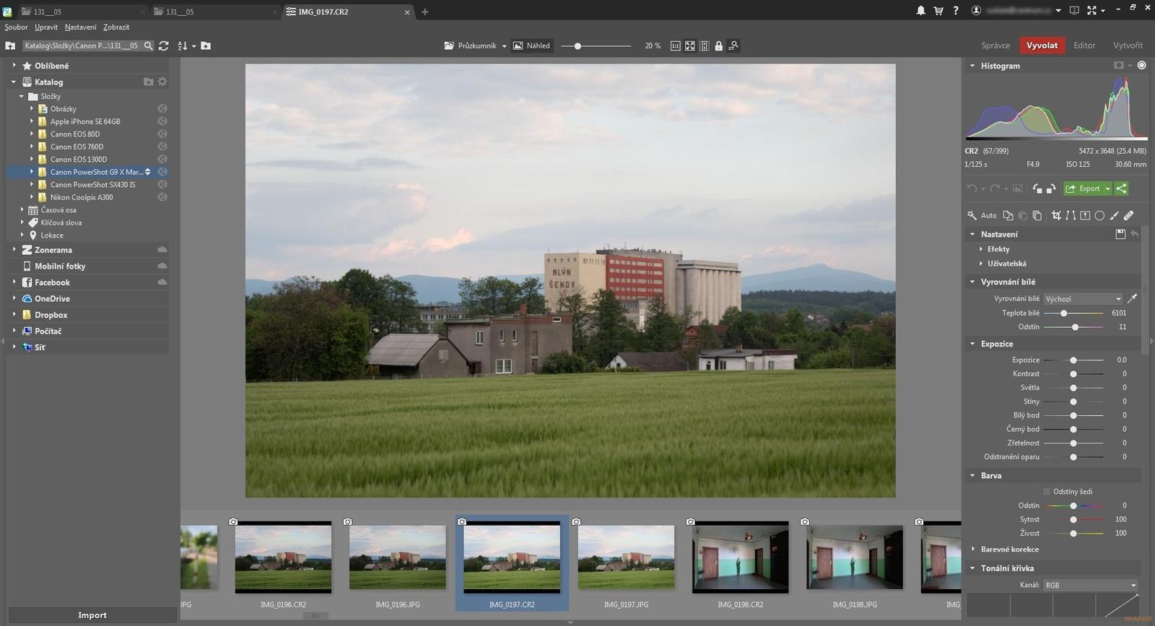
Task: Pick white balance with the eyedropper
Action: tap(1132, 298)
